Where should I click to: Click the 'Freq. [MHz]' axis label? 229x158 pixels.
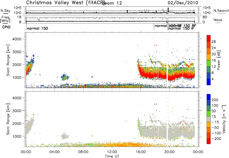point(5,19)
